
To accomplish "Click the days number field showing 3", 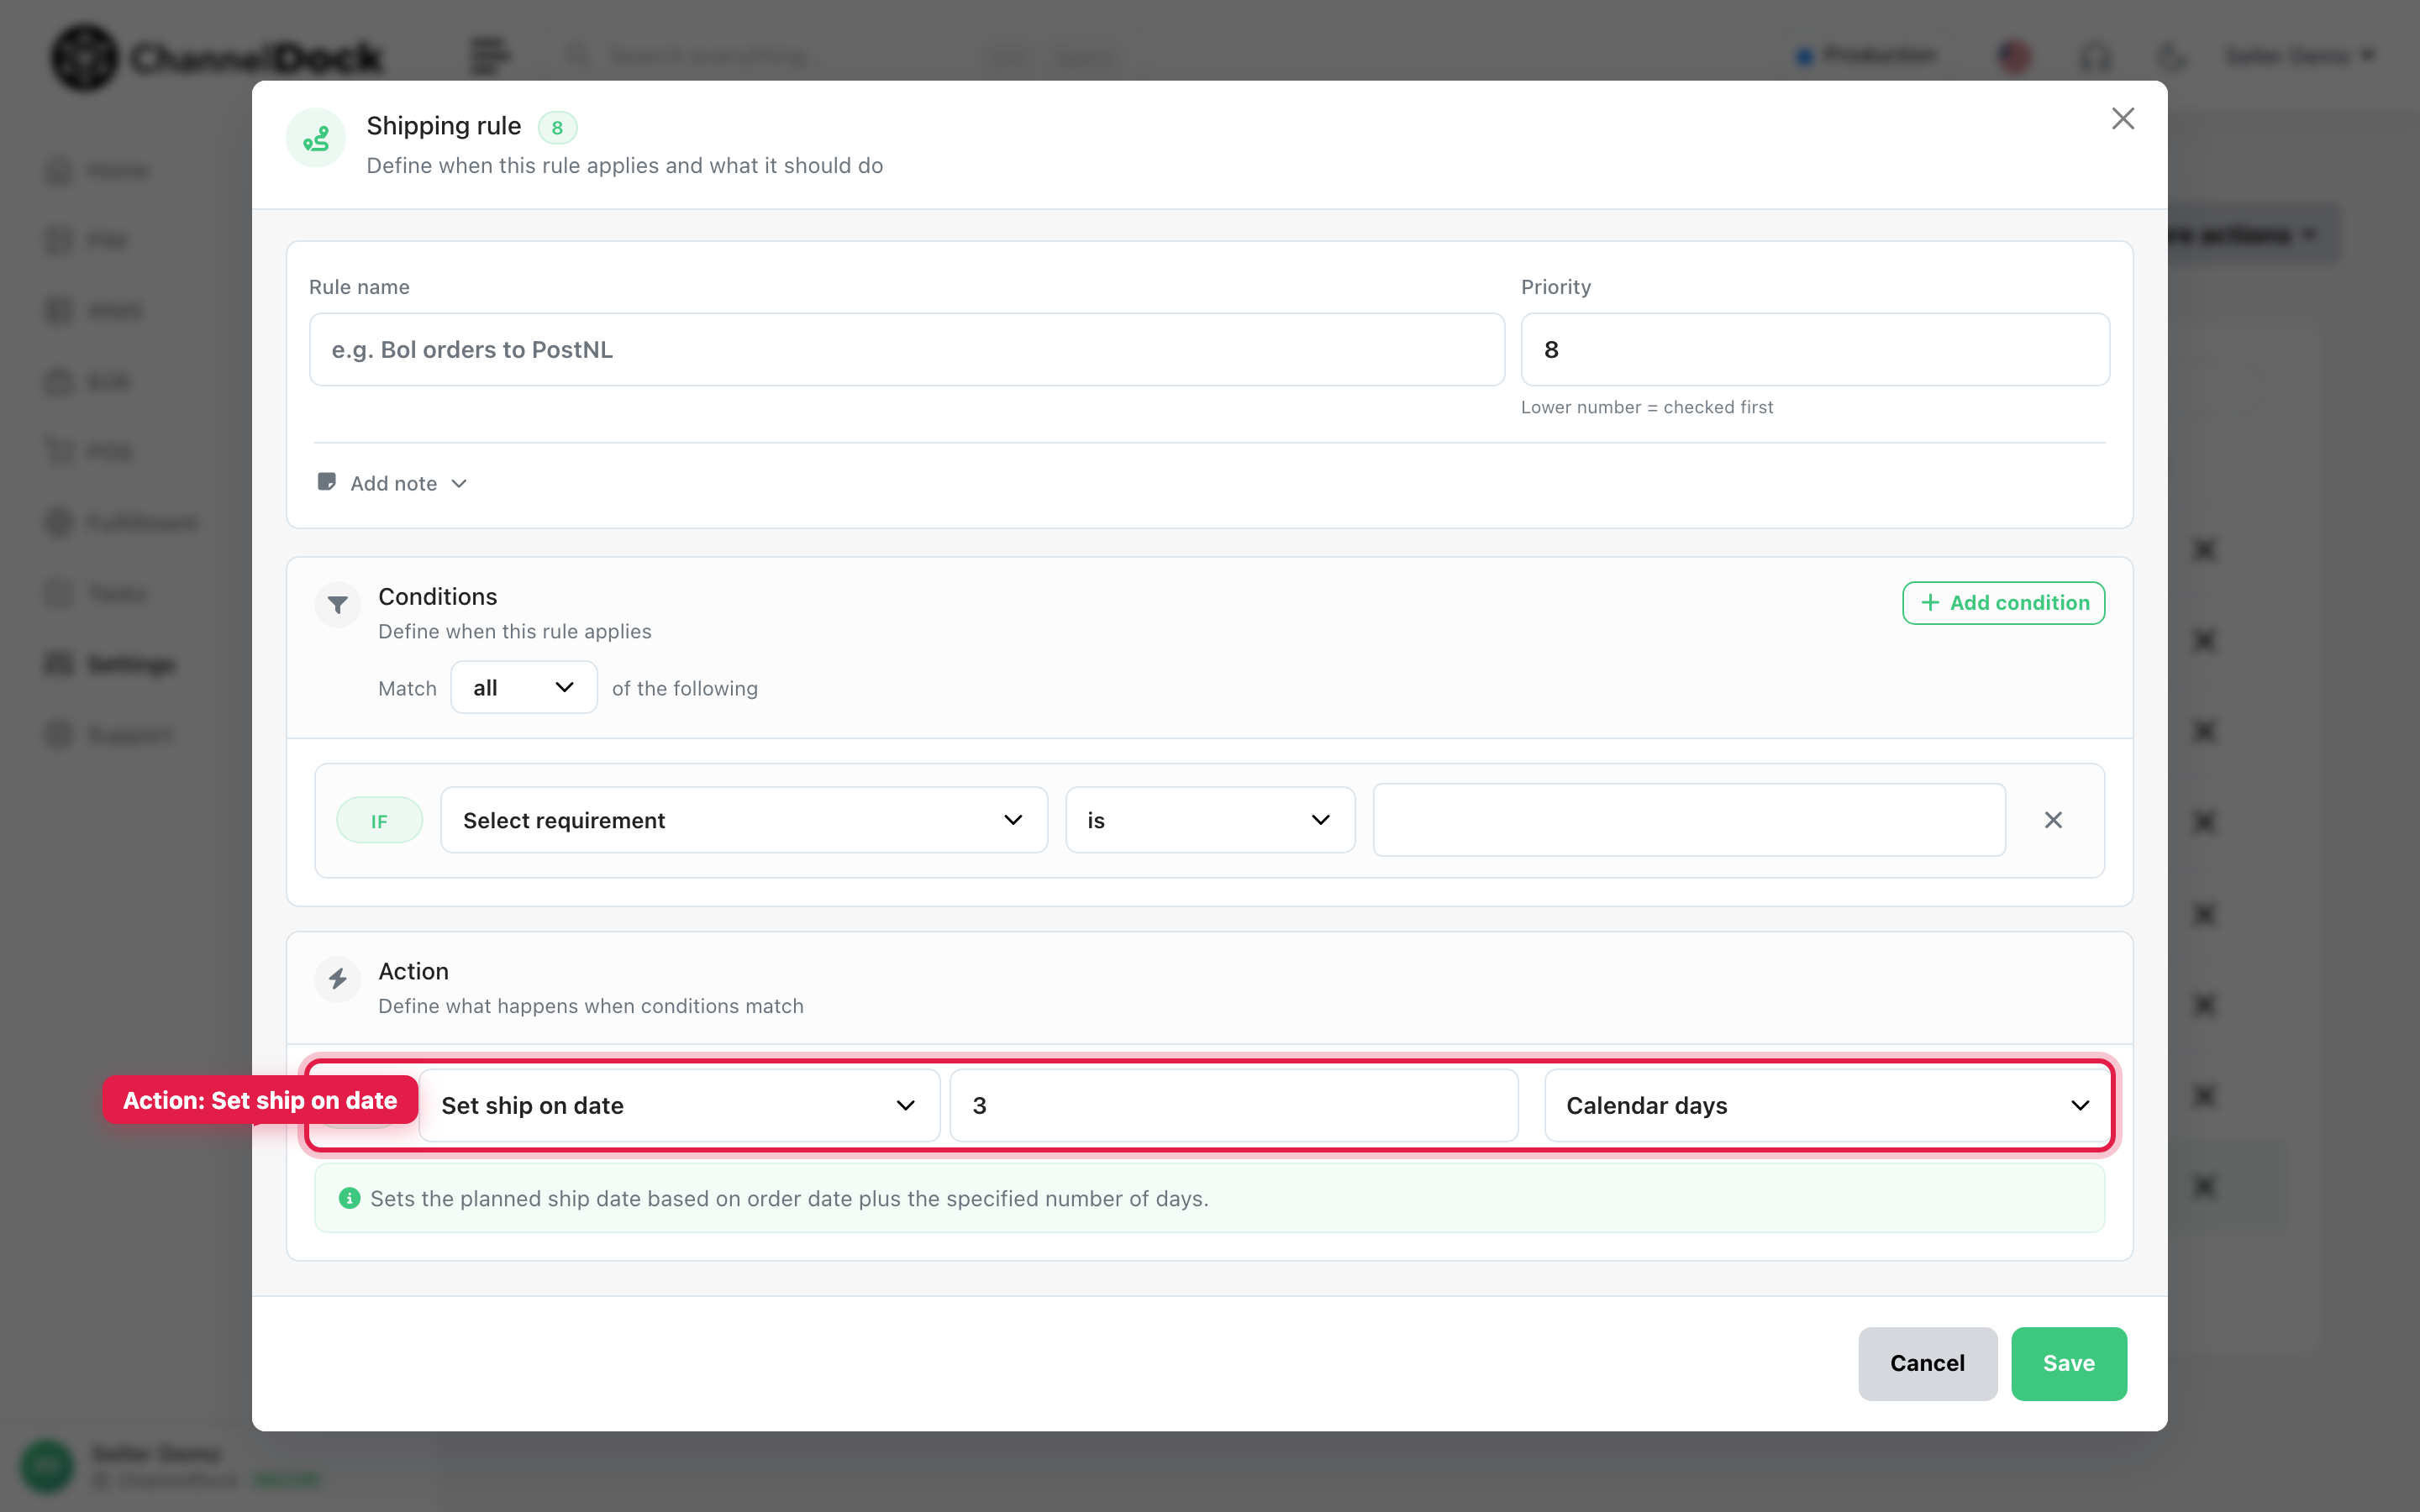I will click(1233, 1105).
